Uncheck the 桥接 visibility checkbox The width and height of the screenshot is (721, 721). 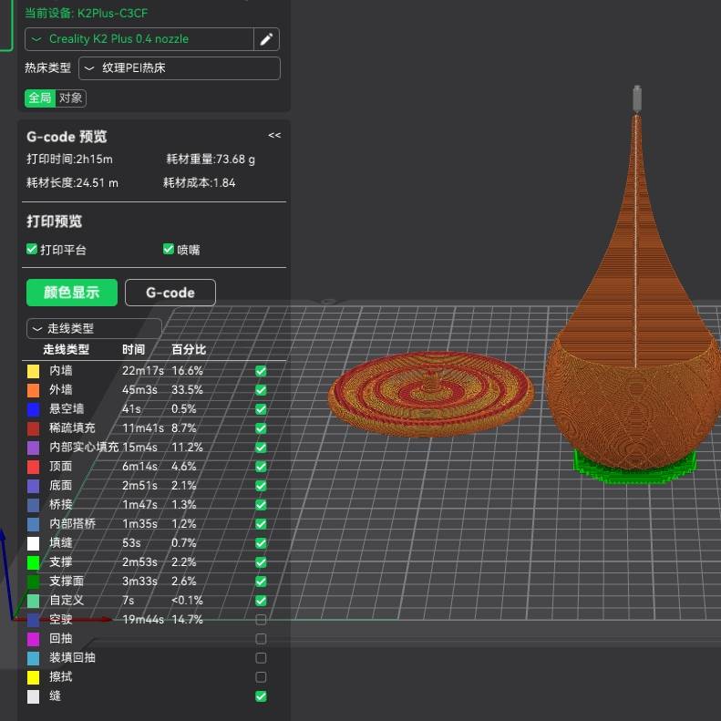click(261, 505)
